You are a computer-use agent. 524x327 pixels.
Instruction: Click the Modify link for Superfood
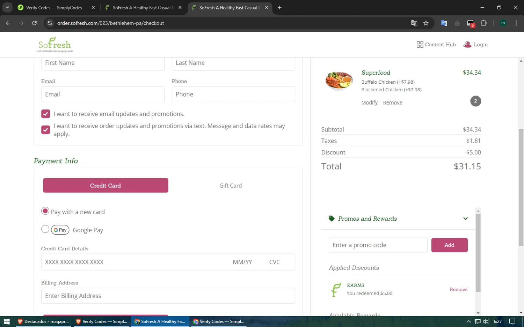pyautogui.click(x=369, y=102)
